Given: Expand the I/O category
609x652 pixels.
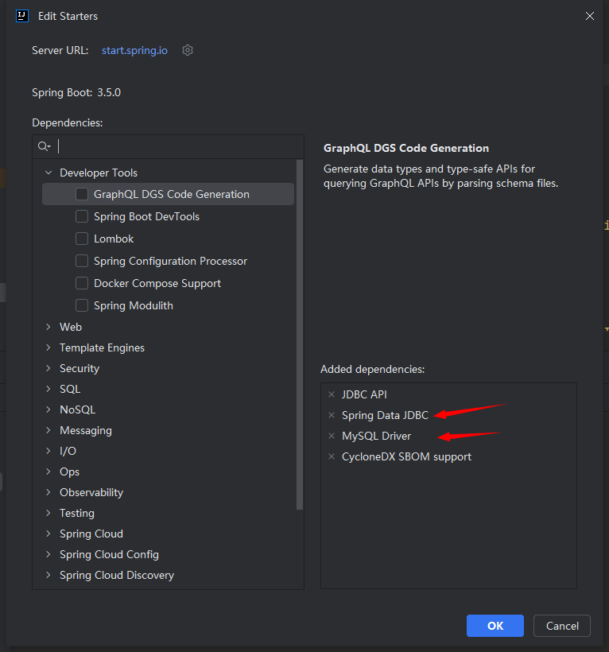Looking at the screenshot, I should 48,451.
